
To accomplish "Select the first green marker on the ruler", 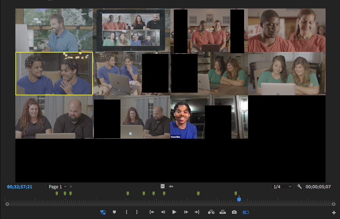I will click(x=57, y=194).
